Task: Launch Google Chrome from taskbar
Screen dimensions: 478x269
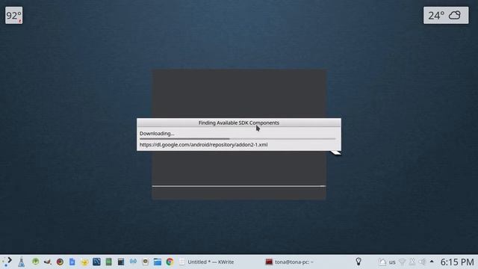Action: [x=170, y=262]
